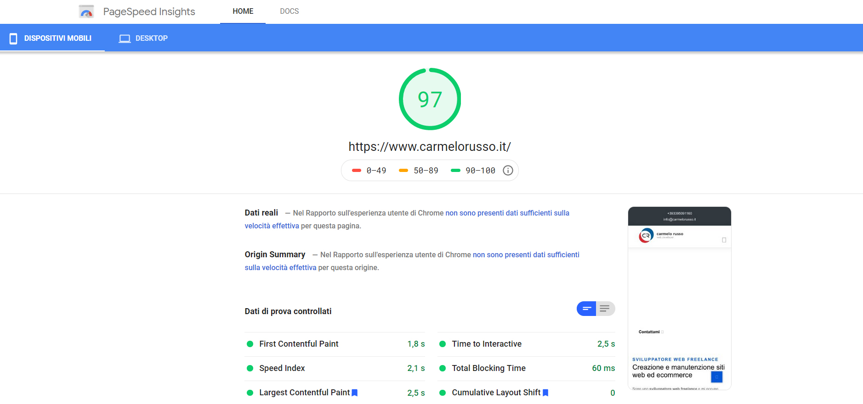Switch to the DESKTOP tab

[143, 38]
